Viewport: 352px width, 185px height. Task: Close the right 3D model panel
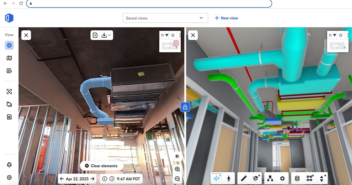(193, 35)
